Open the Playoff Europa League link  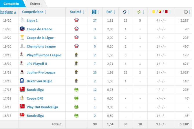point(44,55)
